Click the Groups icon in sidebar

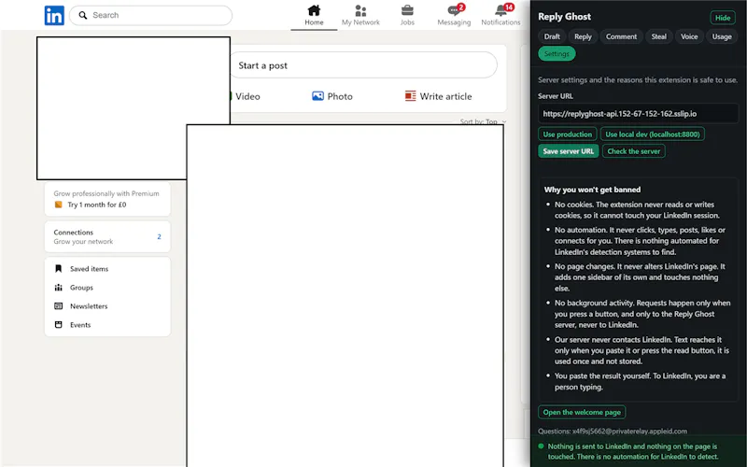[59, 288]
